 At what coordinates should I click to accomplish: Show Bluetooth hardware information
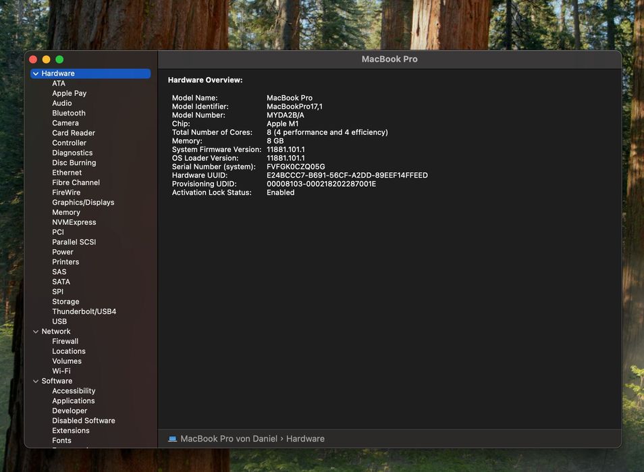pos(69,113)
